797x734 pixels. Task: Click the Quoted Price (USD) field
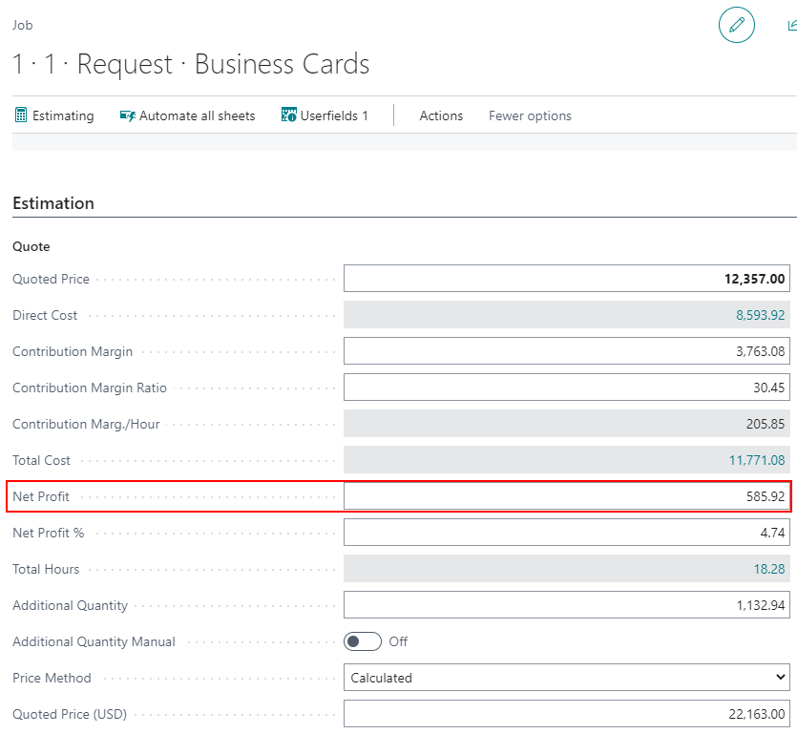coord(567,714)
